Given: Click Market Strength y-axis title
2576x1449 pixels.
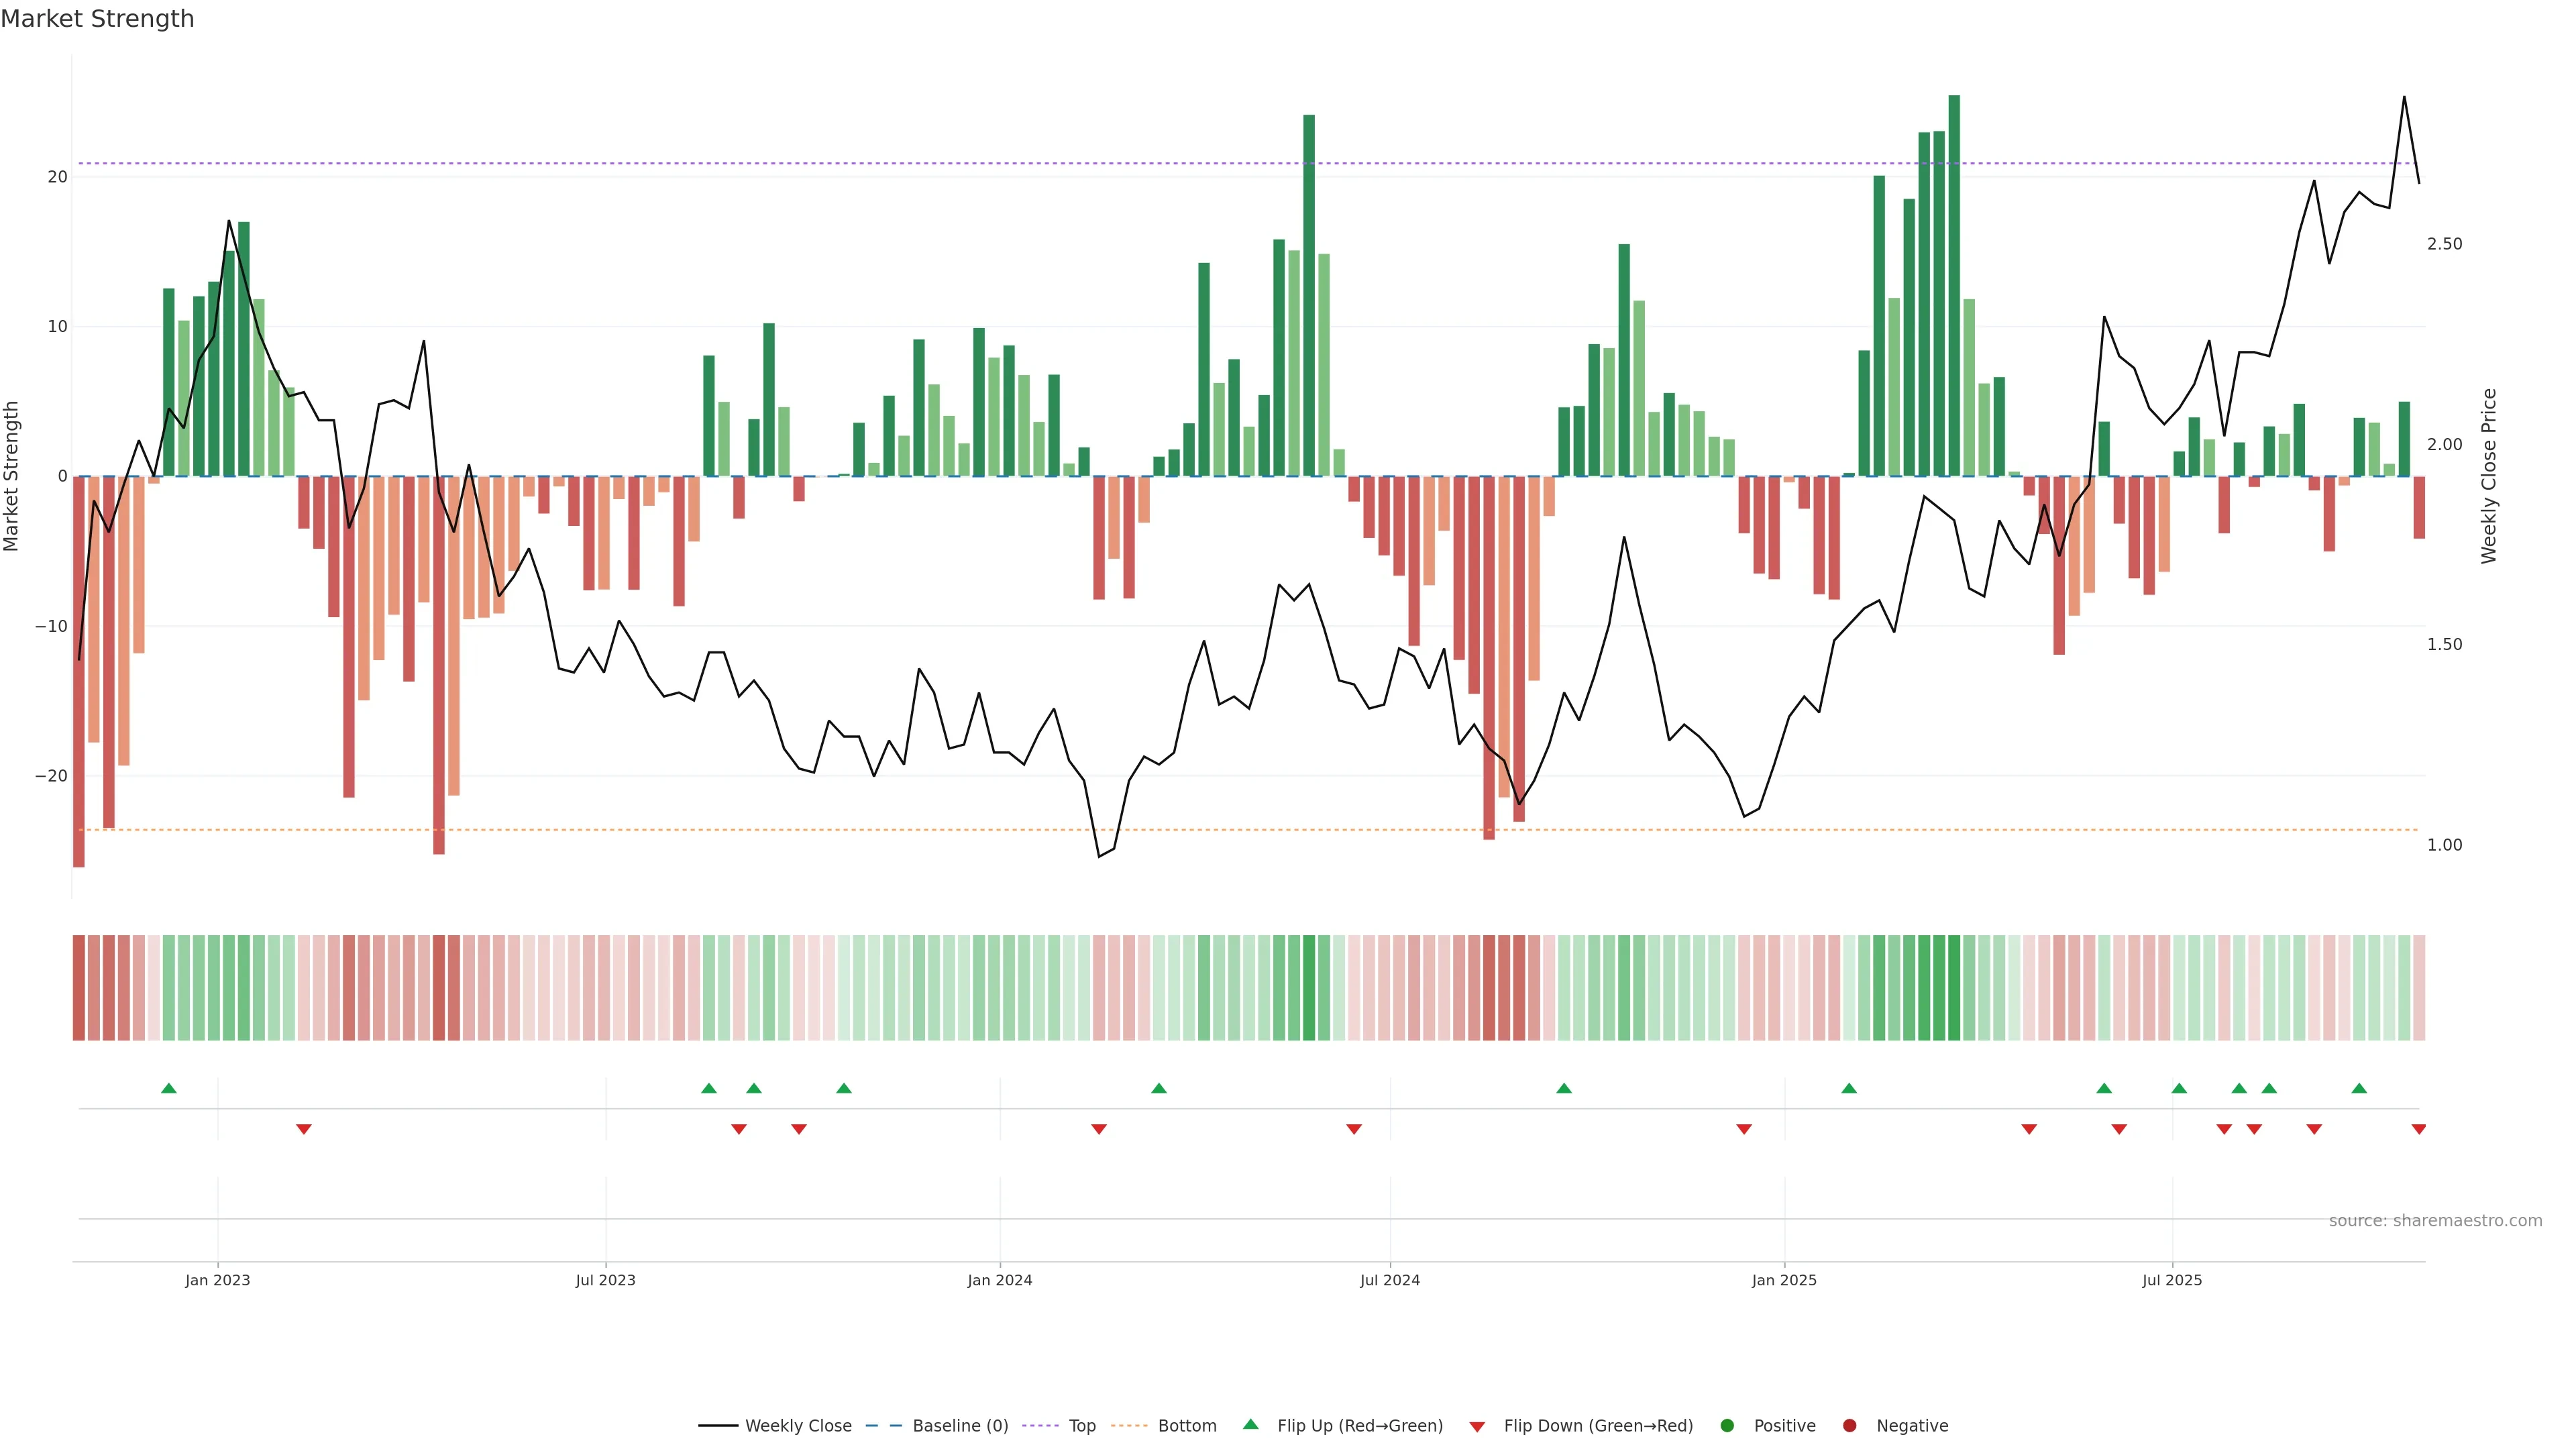Looking at the screenshot, I should point(12,476).
